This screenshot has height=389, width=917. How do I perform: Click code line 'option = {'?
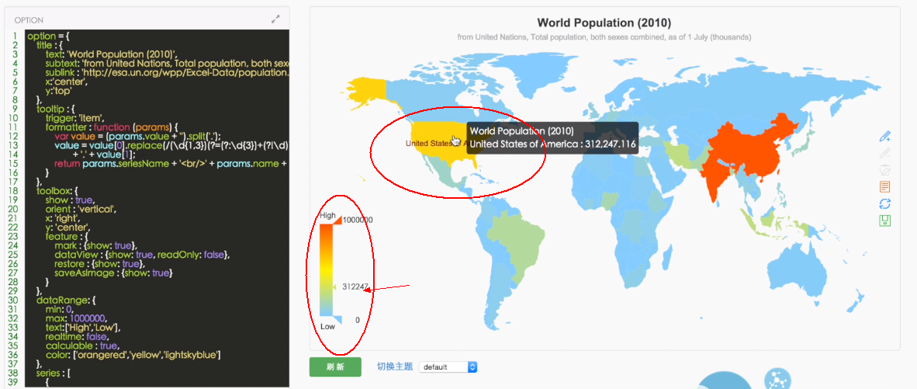pos(48,36)
